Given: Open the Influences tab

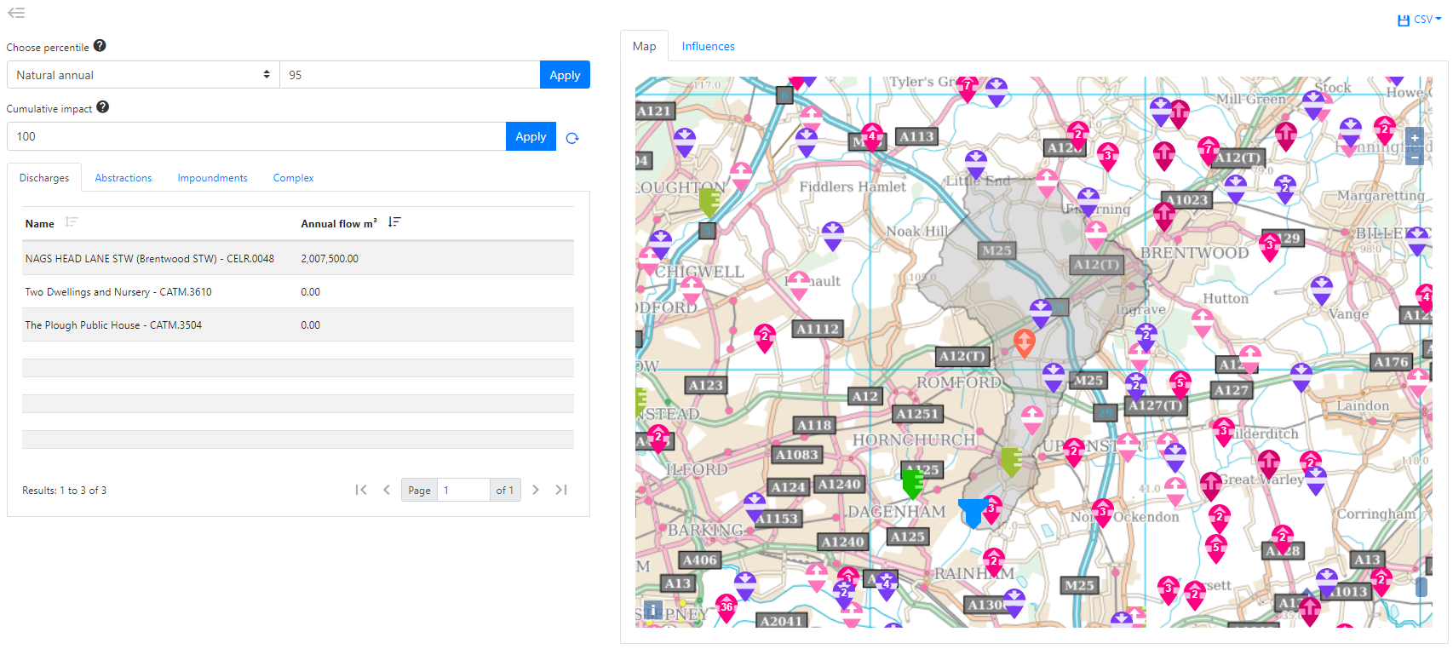Looking at the screenshot, I should pyautogui.click(x=708, y=47).
